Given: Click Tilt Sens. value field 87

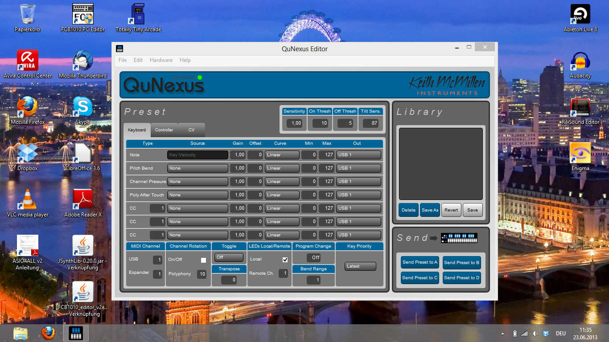Looking at the screenshot, I should pyautogui.click(x=371, y=123).
